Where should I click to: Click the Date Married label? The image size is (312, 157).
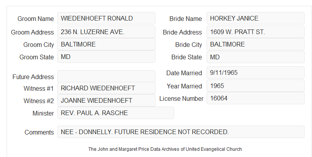click(x=184, y=73)
